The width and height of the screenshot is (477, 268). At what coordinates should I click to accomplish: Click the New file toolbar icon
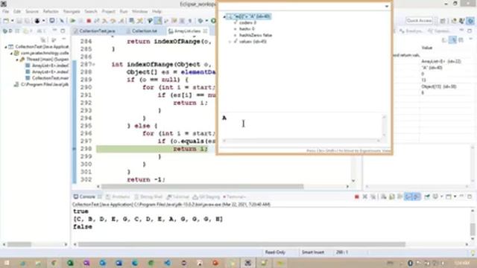6,21
